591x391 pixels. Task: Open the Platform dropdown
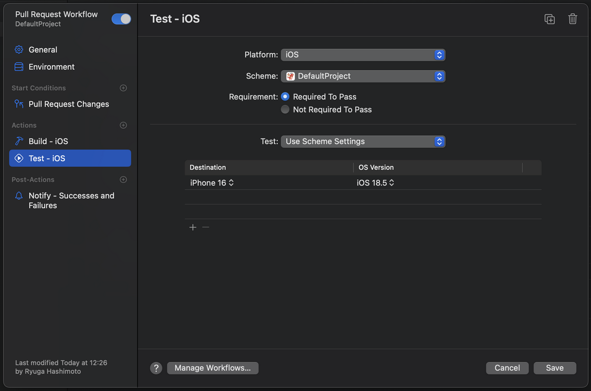(x=363, y=55)
